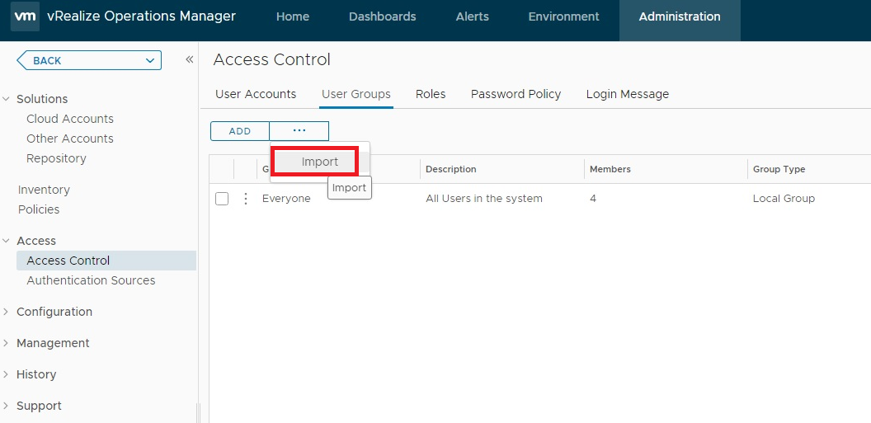Image resolution: width=871 pixels, height=423 pixels.
Task: Click the VMware vm logo icon
Action: pos(25,16)
